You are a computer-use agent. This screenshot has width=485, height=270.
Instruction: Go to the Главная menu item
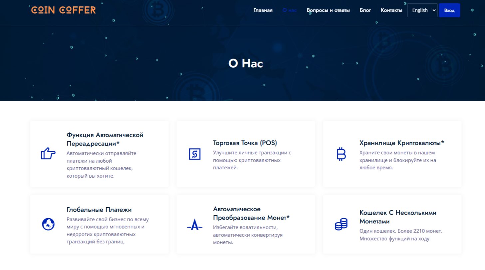[x=263, y=10]
